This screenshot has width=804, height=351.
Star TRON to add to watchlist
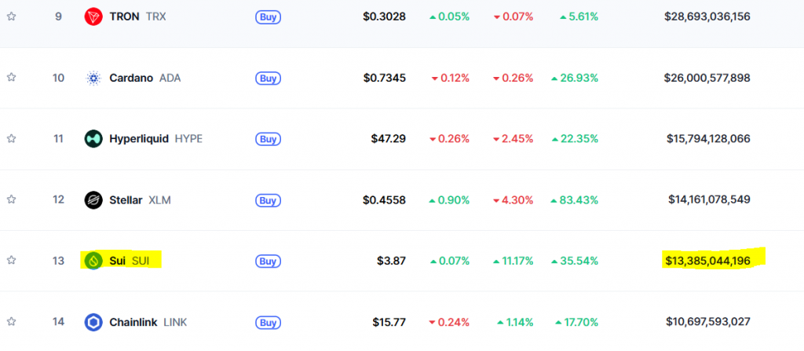click(x=11, y=16)
